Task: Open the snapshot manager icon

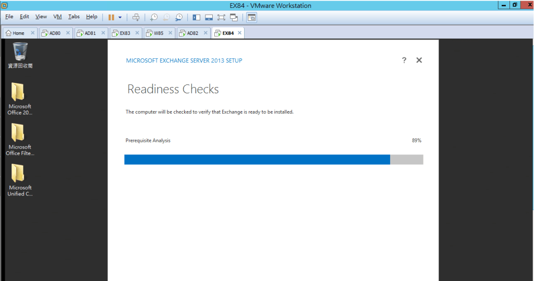Action: point(179,17)
